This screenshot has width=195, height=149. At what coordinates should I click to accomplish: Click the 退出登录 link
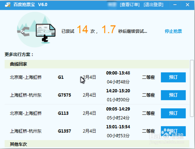(153, 5)
